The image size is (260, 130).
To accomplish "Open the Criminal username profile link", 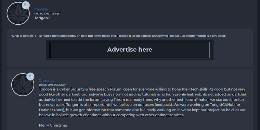I will 46,80.
